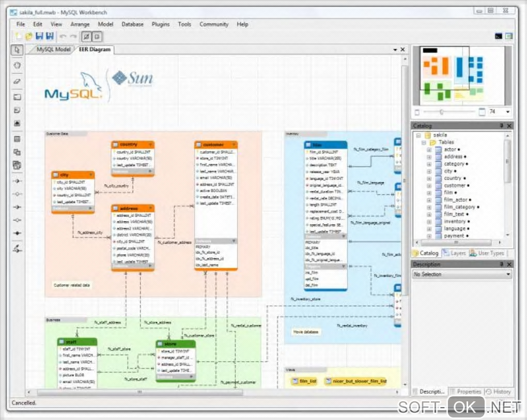527x420 pixels.
Task: Select the customer table in catalog tree
Action: (454, 185)
